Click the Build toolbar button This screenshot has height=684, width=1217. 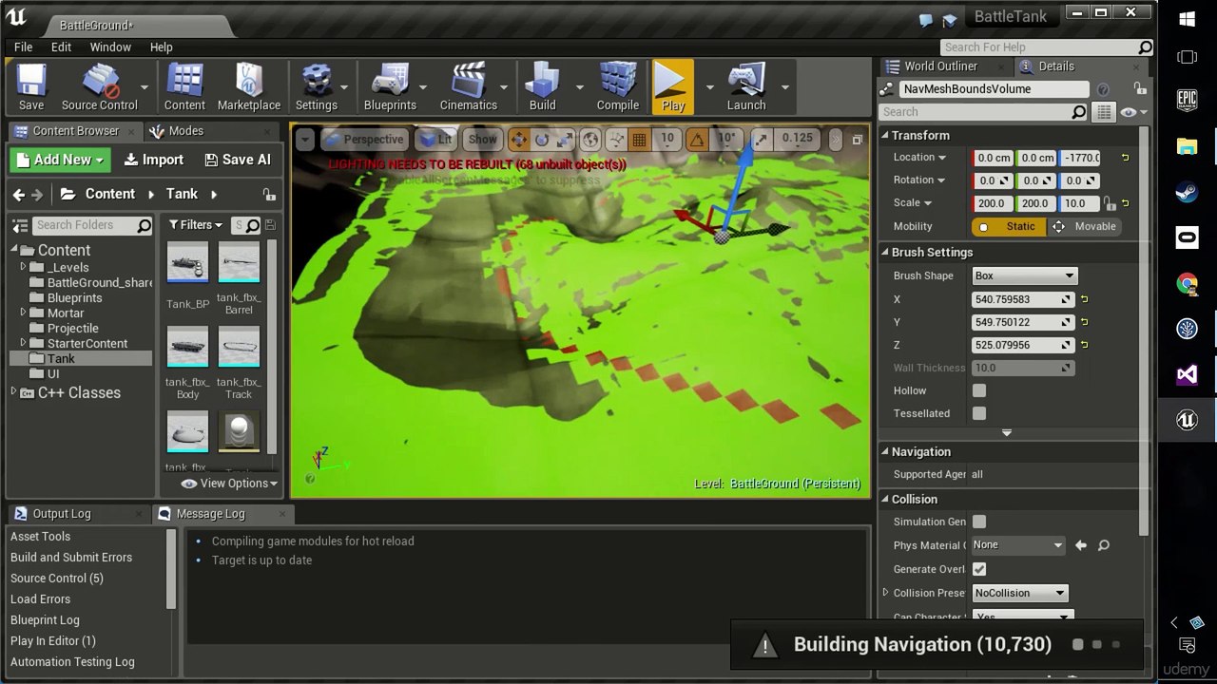coord(543,87)
